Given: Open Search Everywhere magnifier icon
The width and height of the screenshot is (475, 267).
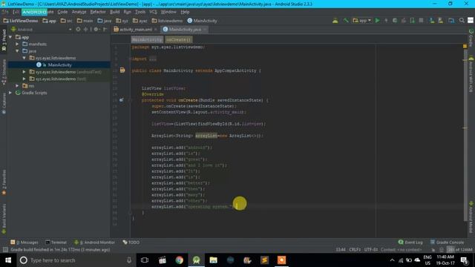Looking at the screenshot, I should pos(462,21).
